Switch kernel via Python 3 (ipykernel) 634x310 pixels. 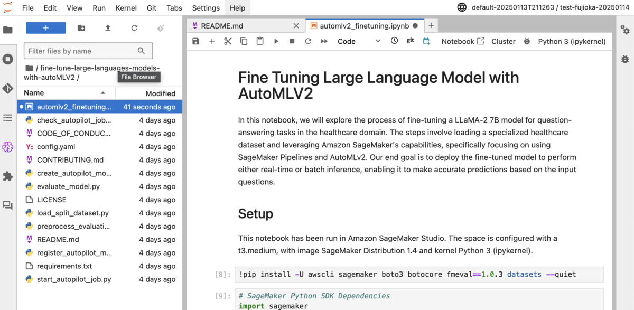[572, 41]
